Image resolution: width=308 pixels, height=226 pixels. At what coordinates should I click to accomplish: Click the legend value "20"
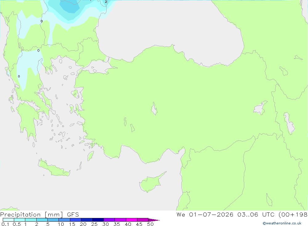[x=83, y=224]
